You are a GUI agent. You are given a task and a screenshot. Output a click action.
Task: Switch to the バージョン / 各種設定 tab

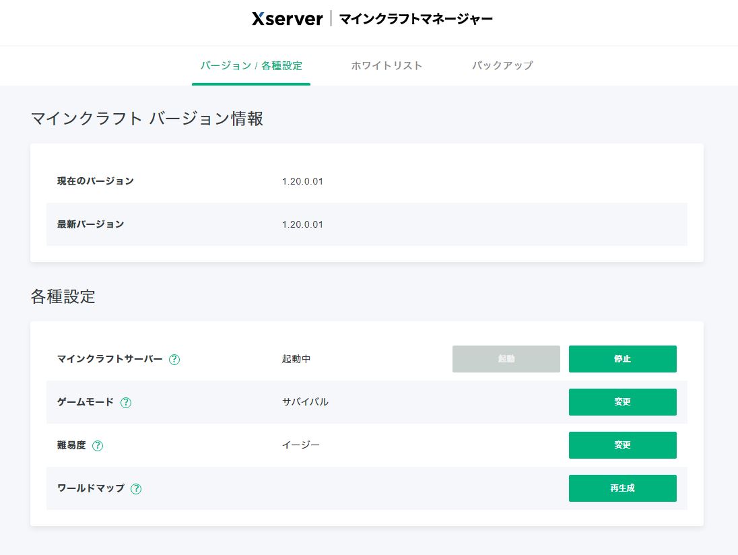point(251,66)
